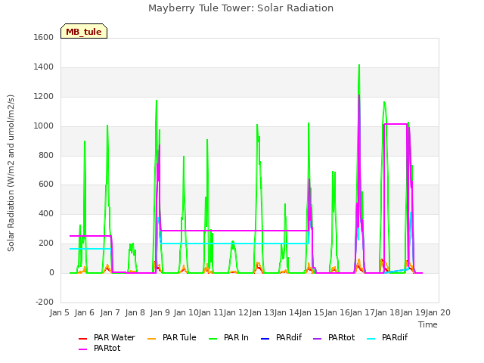484x363 pixels.
Task: Click the 0 y-axis tick label
Action: [51, 273]
